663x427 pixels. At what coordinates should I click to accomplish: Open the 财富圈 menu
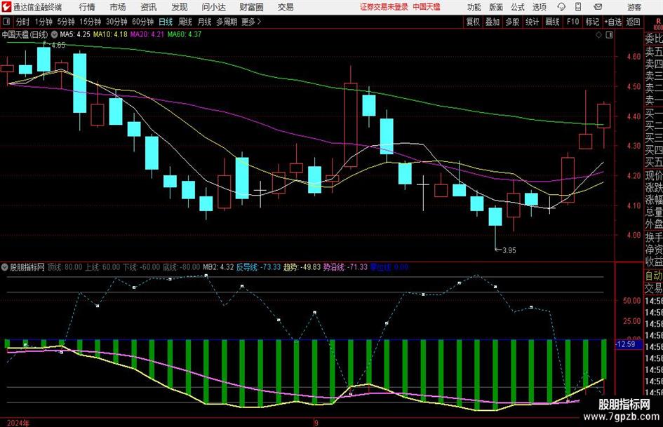251,7
